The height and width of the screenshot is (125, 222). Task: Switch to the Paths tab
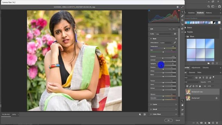coord(199,73)
